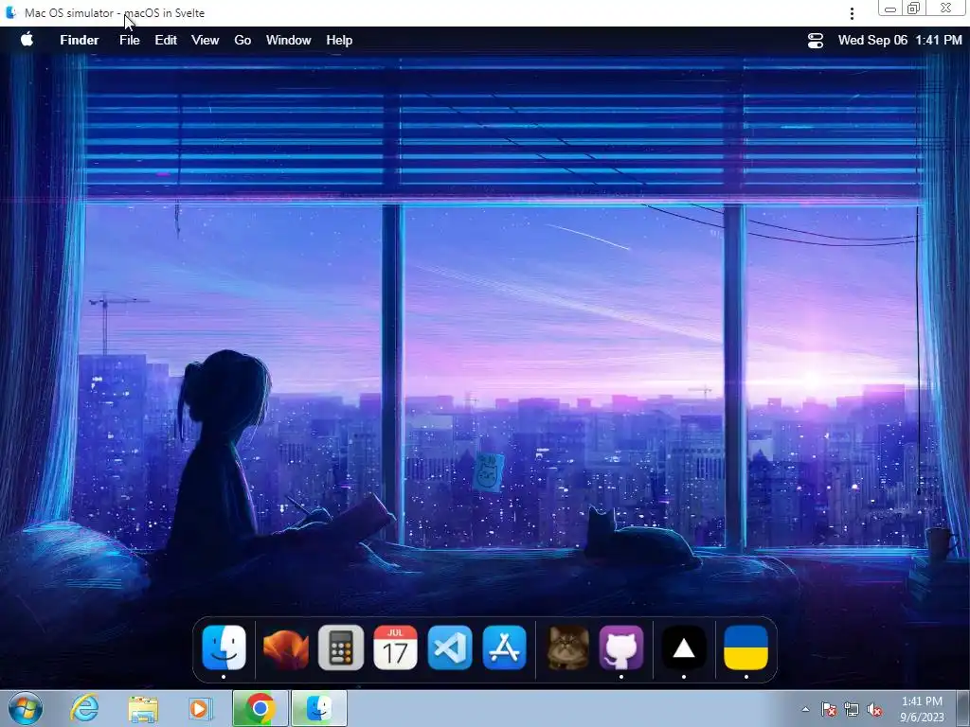The width and height of the screenshot is (970, 727).
Task: Open the Vercel triangle dock icon
Action: click(684, 647)
